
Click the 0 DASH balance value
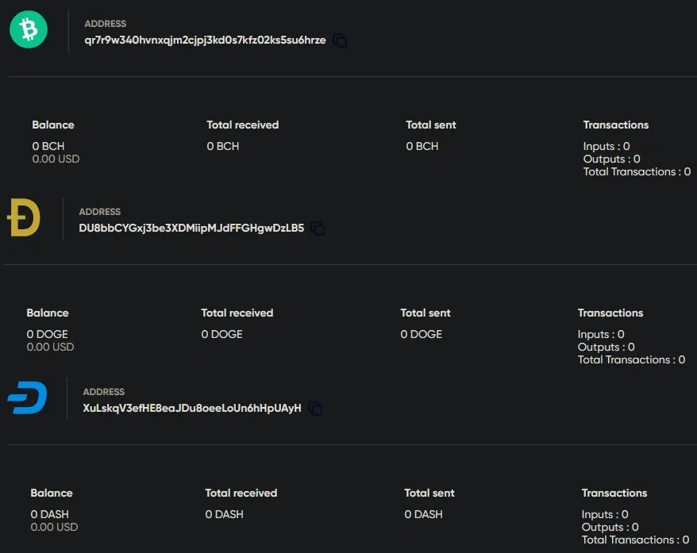point(49,514)
